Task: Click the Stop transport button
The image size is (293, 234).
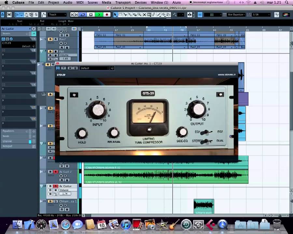Action: click(x=91, y=15)
